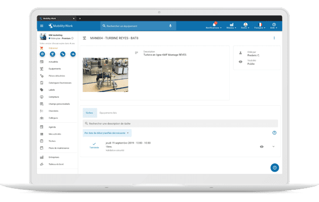Close the Mobility Work browser tab
This screenshot has height=202, width=319.
tap(74, 19)
